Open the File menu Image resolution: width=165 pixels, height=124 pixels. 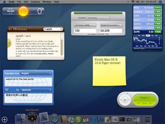pos(19,2)
